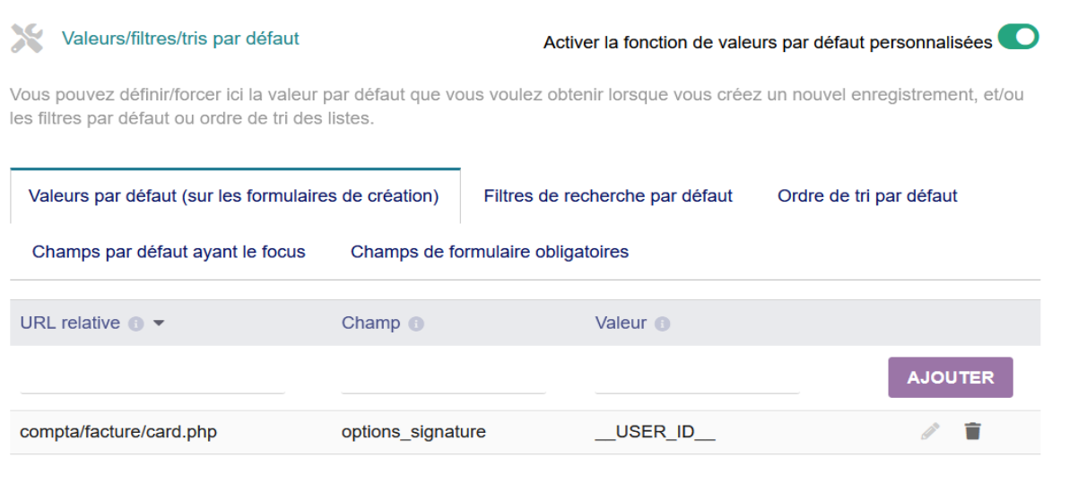Delete the options_signature row with trash icon

coord(972,431)
